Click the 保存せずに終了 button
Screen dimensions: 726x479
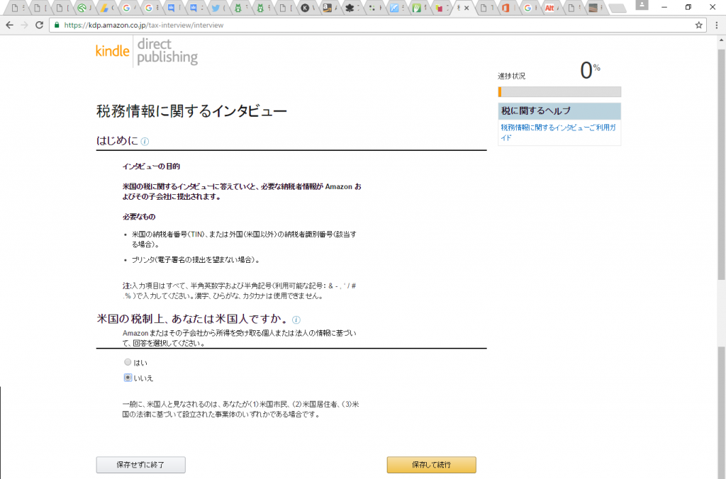[x=141, y=465]
